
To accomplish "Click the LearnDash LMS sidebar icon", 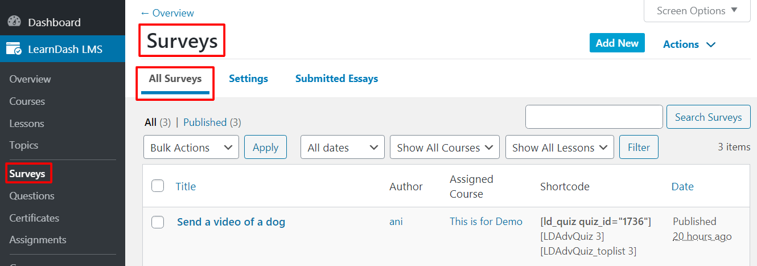I will pyautogui.click(x=14, y=49).
